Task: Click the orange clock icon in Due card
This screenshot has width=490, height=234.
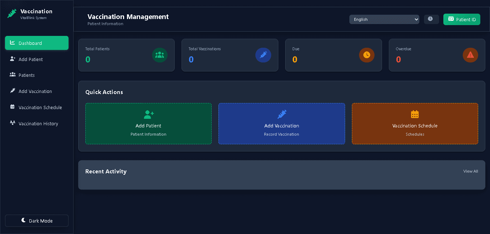Action: tap(366, 55)
